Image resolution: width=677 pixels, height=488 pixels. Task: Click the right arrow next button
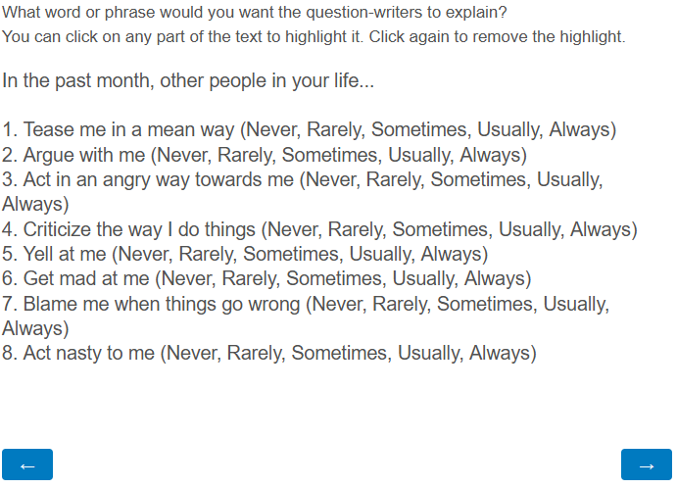(646, 464)
